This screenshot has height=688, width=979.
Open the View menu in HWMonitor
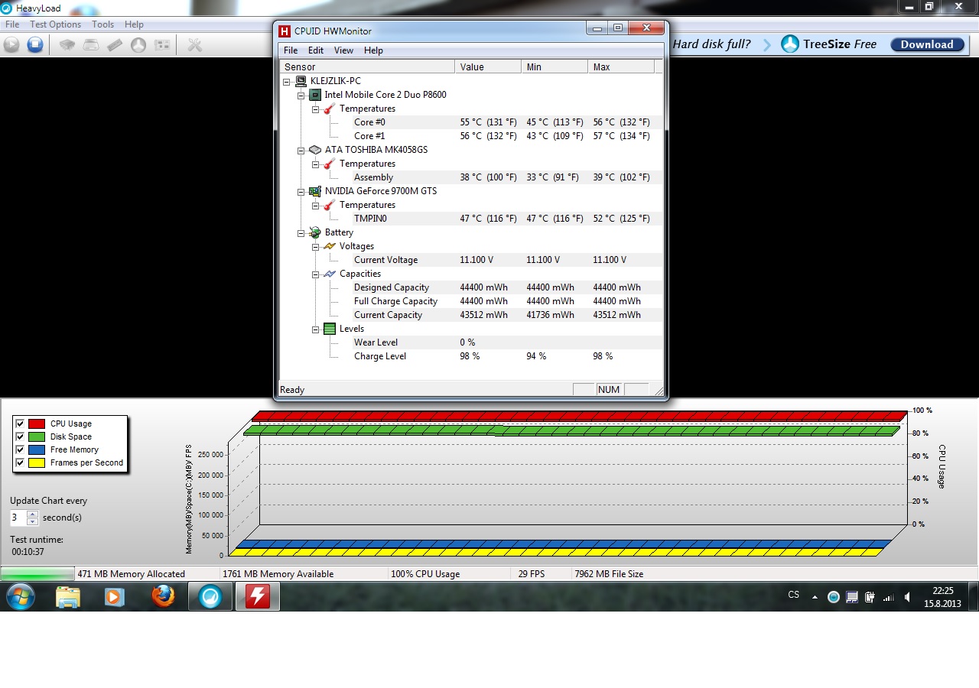tap(343, 50)
